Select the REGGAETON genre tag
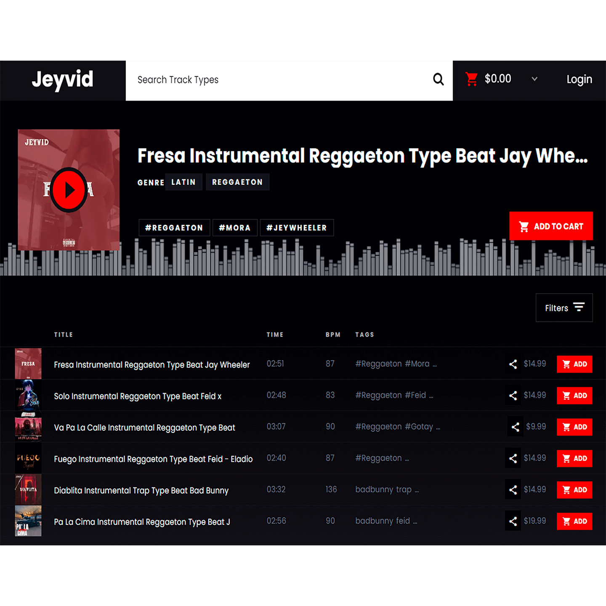This screenshot has width=606, height=606. coord(237,182)
